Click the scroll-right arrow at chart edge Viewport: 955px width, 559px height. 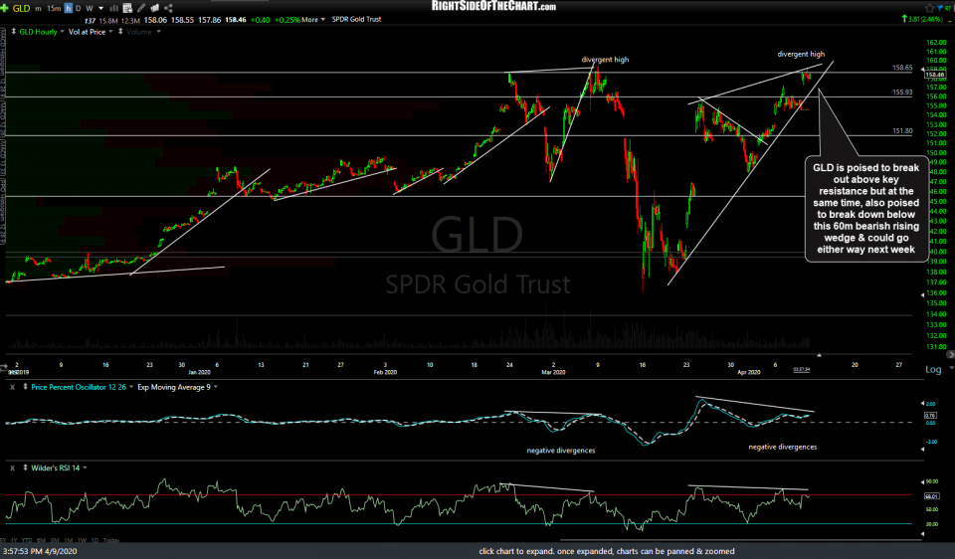point(951,354)
